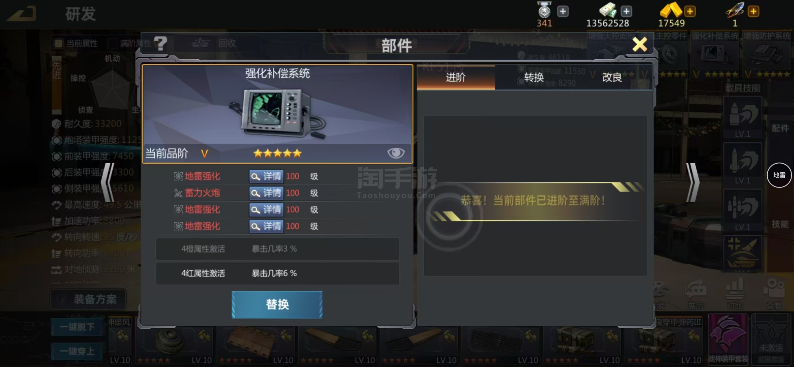Show previous part with left chevron arrow

[x=108, y=183]
